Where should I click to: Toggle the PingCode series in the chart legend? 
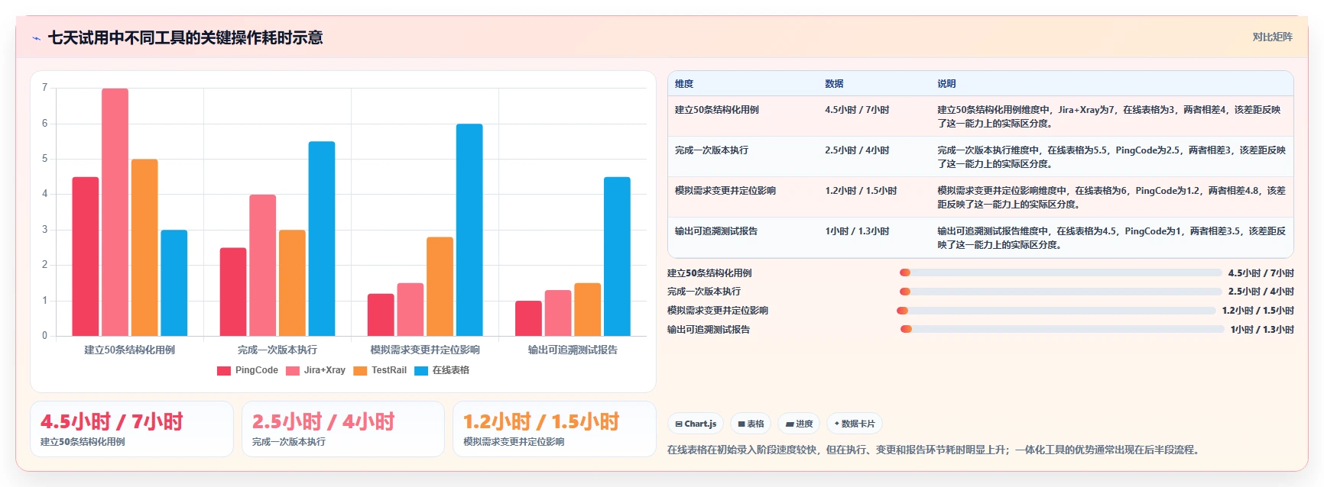click(248, 370)
